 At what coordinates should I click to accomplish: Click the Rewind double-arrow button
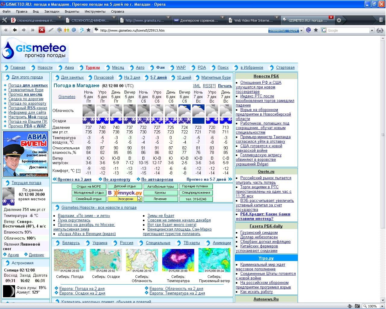pos(6,30)
